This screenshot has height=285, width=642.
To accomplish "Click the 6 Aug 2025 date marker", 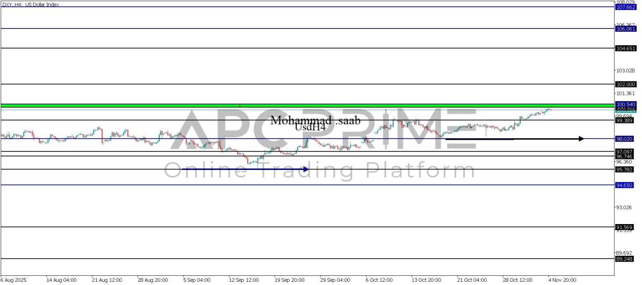I will point(14,280).
